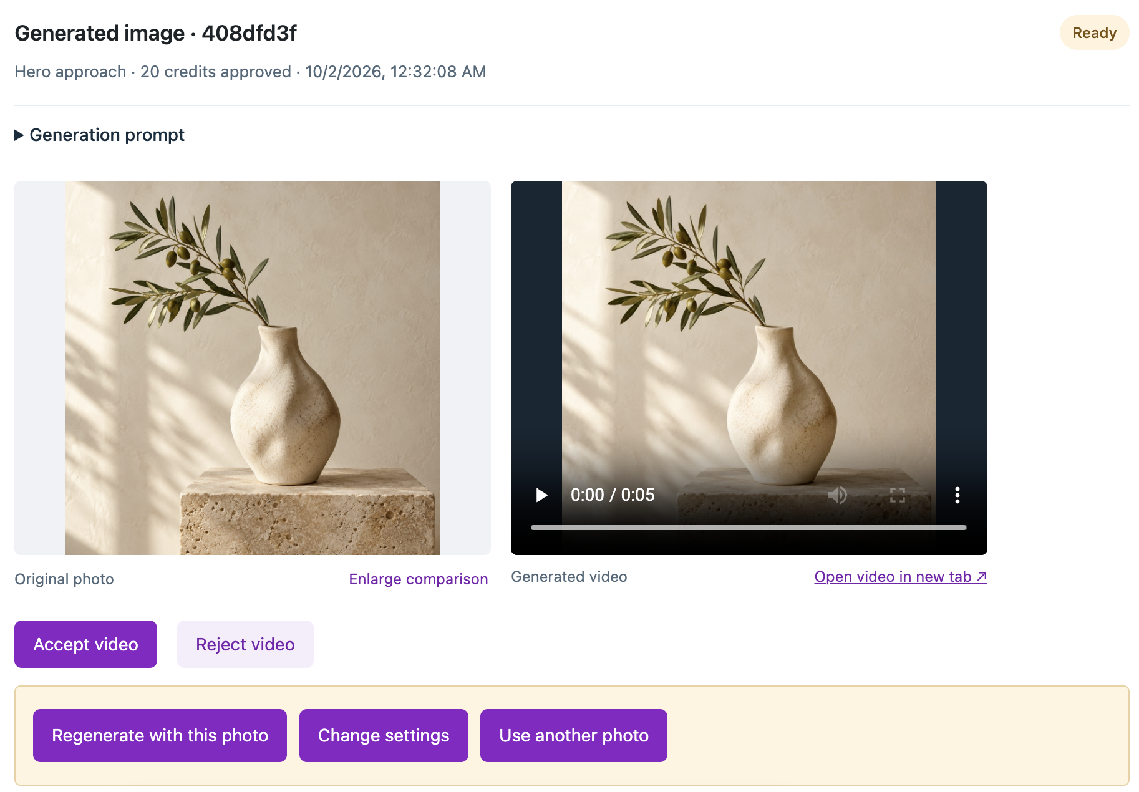Screen dimensions: 1139x792
Task: Open the video's three-dot options menu
Action: [x=957, y=495]
